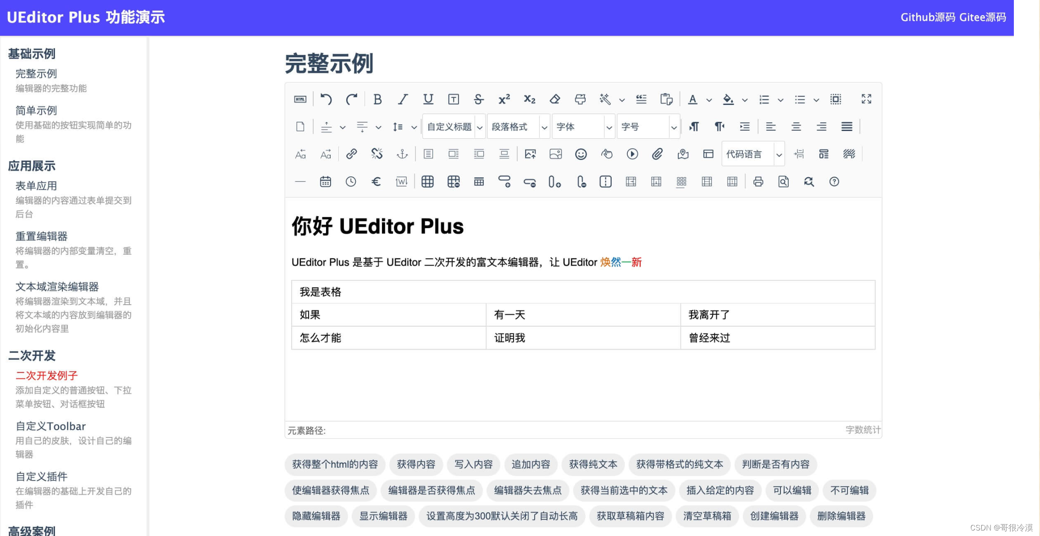
Task: Insert superscript using the x² icon
Action: [x=504, y=99]
